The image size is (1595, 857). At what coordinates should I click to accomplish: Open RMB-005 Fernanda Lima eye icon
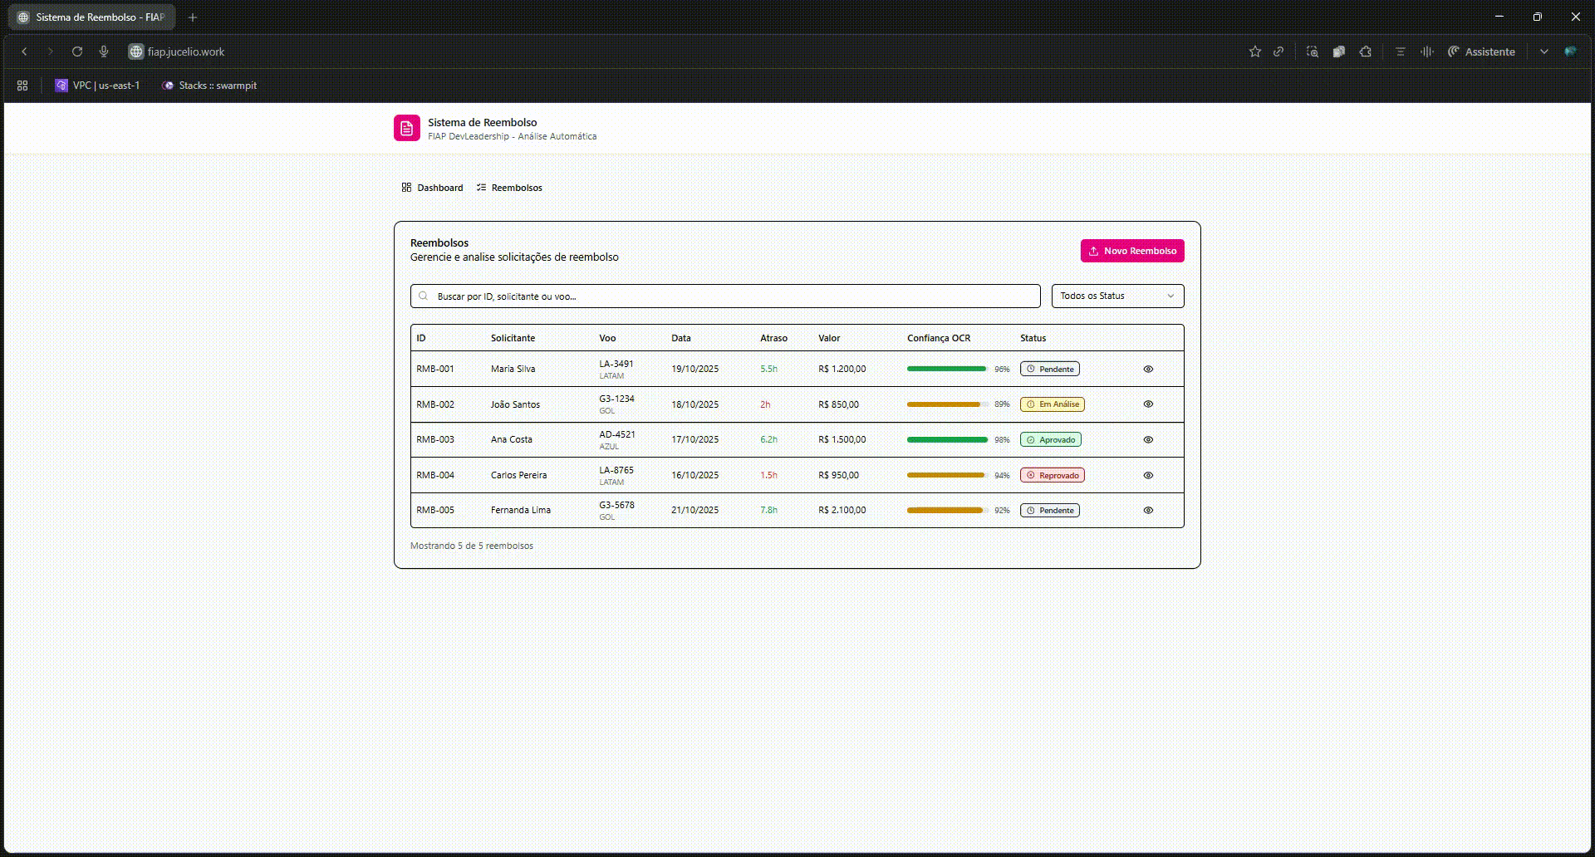[x=1147, y=511]
